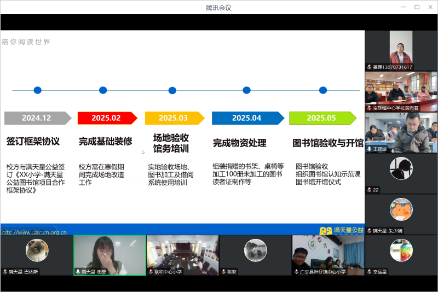Click the text 图书馆开馆仪式
This screenshot has width=438, height=292.
pyautogui.click(x=318, y=182)
